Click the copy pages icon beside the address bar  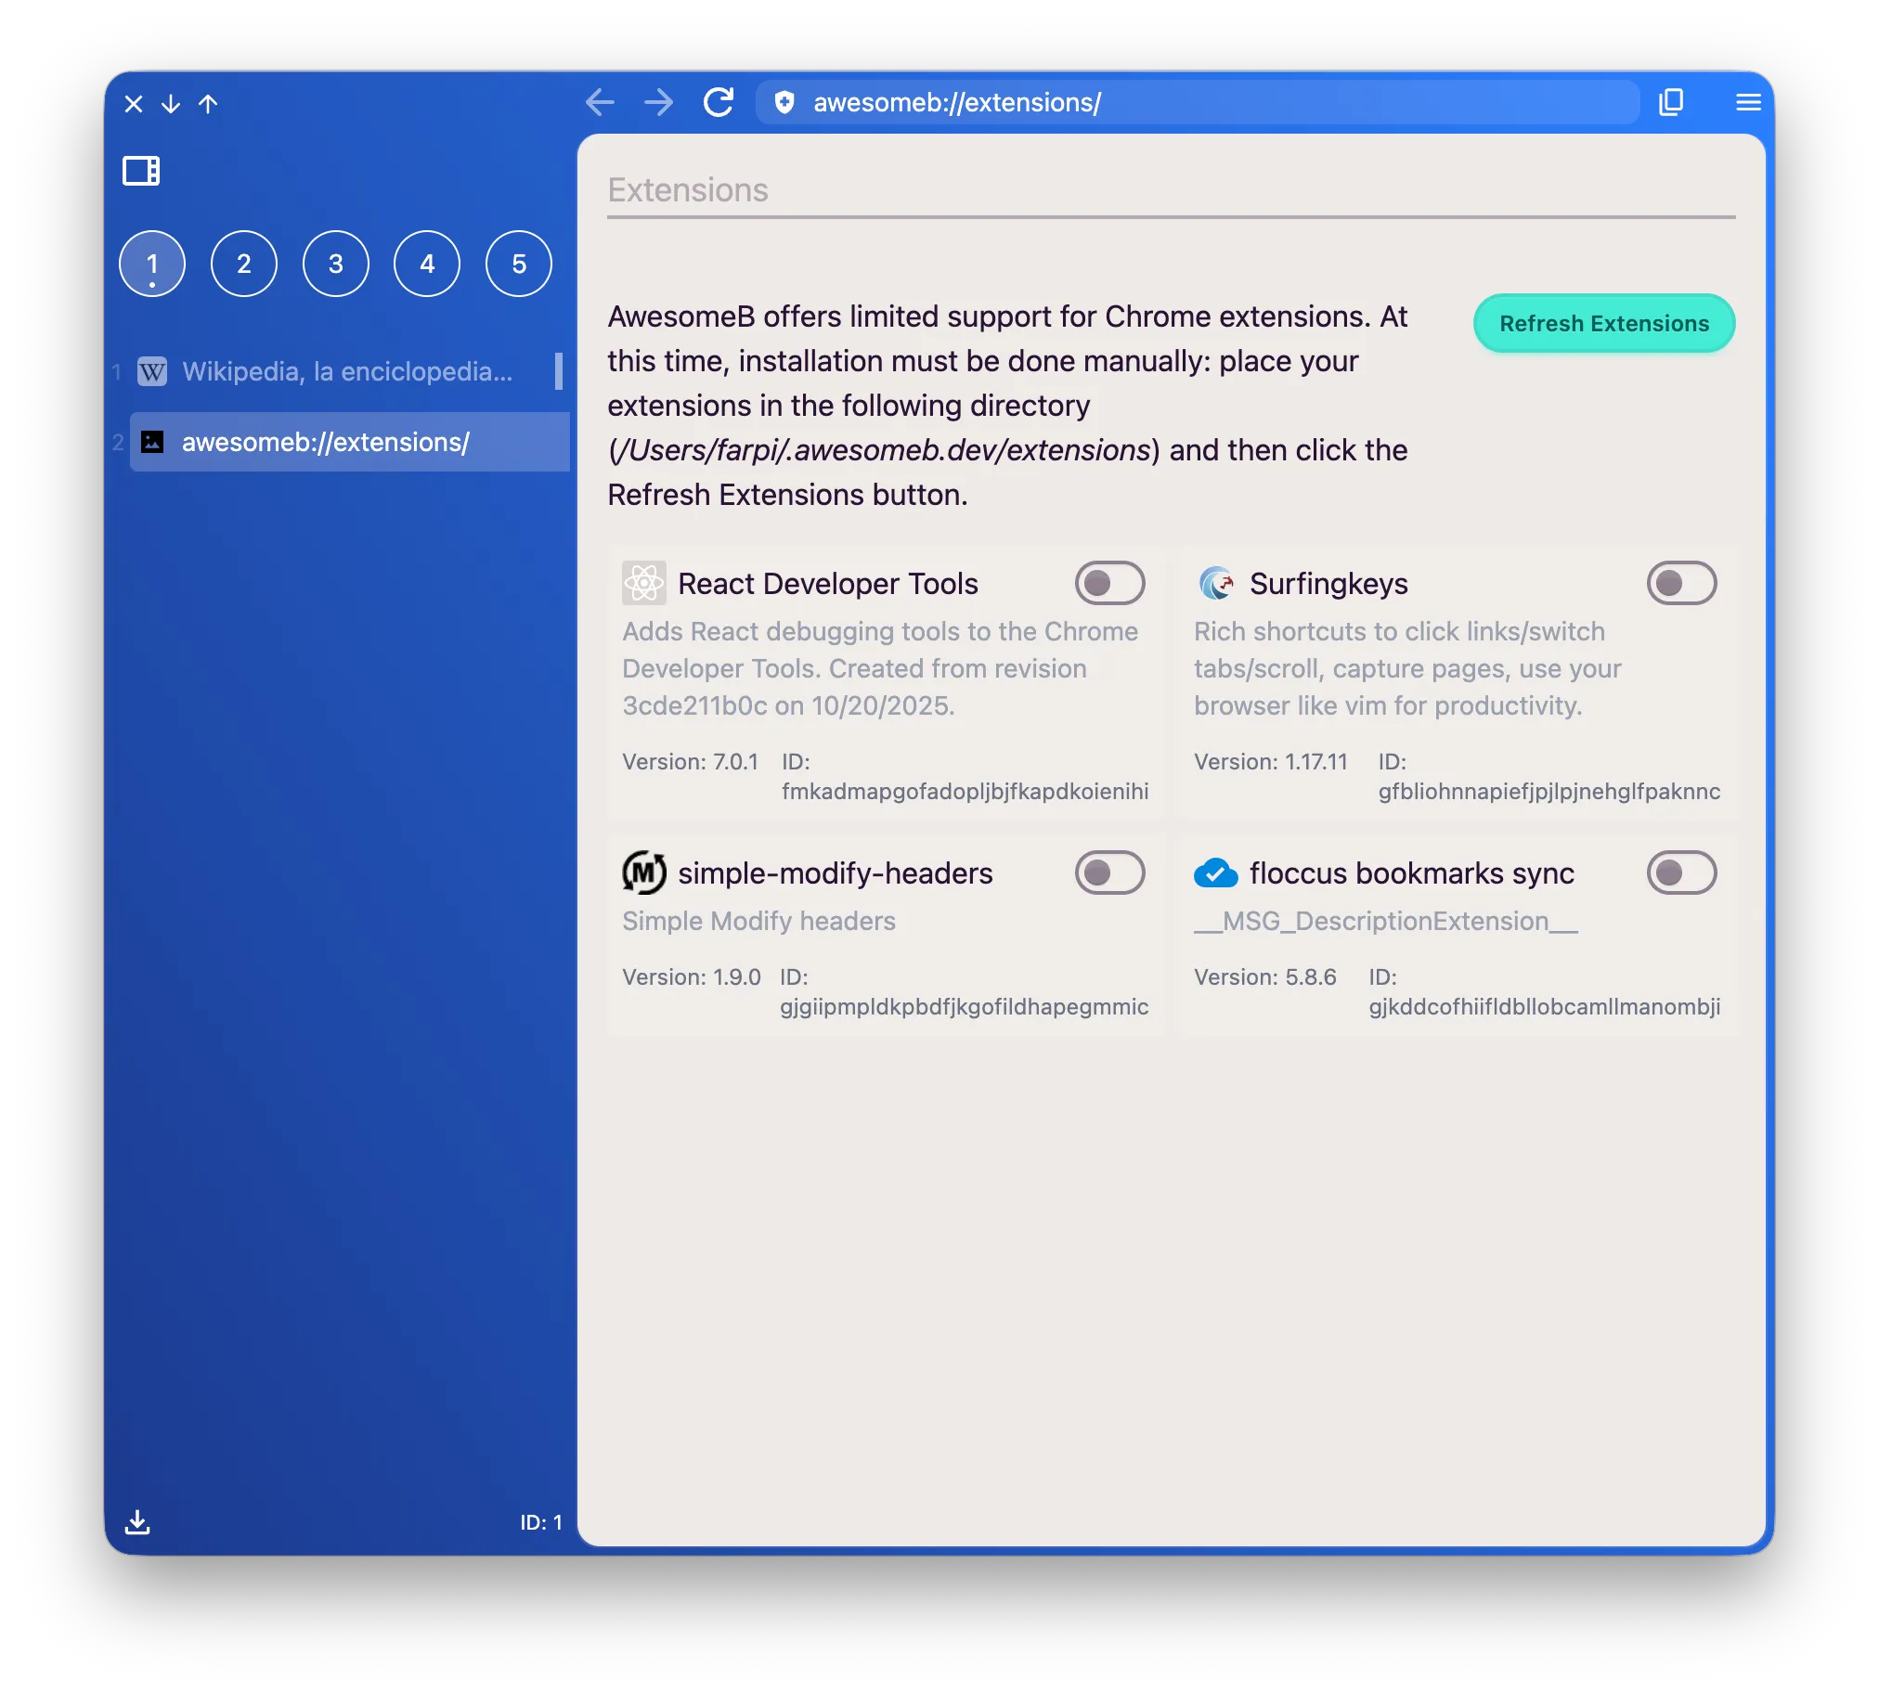click(1672, 102)
